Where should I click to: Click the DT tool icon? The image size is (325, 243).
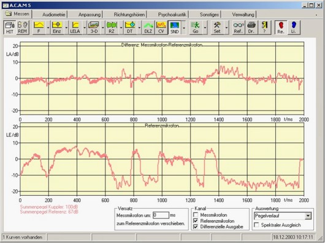[130, 28]
